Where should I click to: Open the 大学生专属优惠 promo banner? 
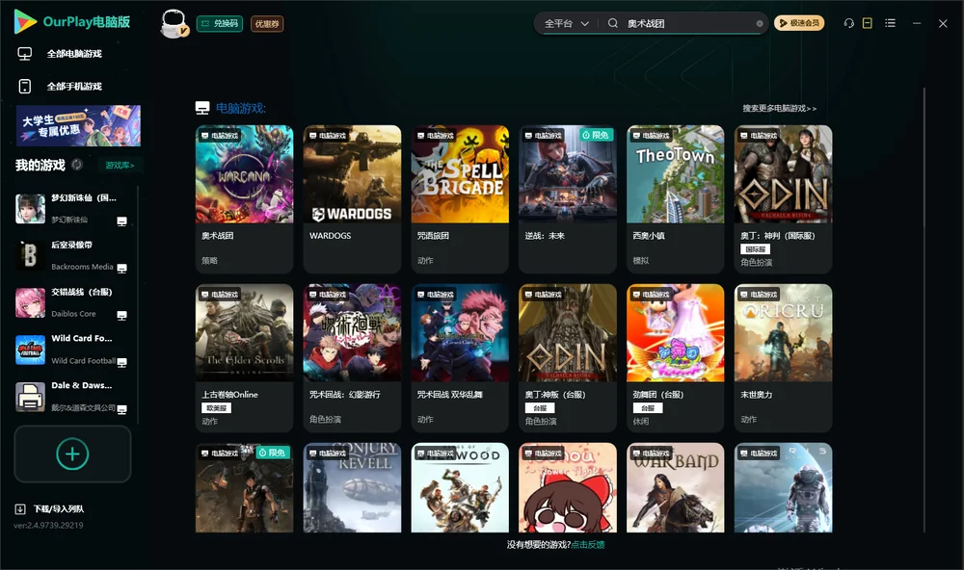(x=79, y=125)
